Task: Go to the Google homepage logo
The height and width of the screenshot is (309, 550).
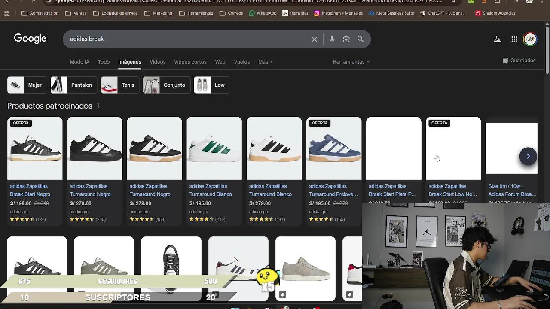Action: [x=30, y=39]
